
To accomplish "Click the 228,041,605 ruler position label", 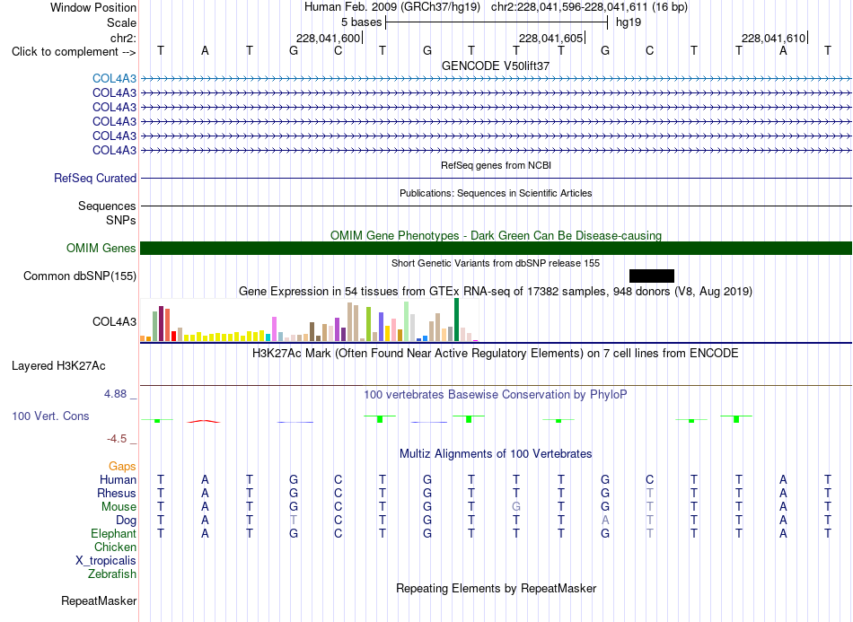I will click(x=550, y=38).
